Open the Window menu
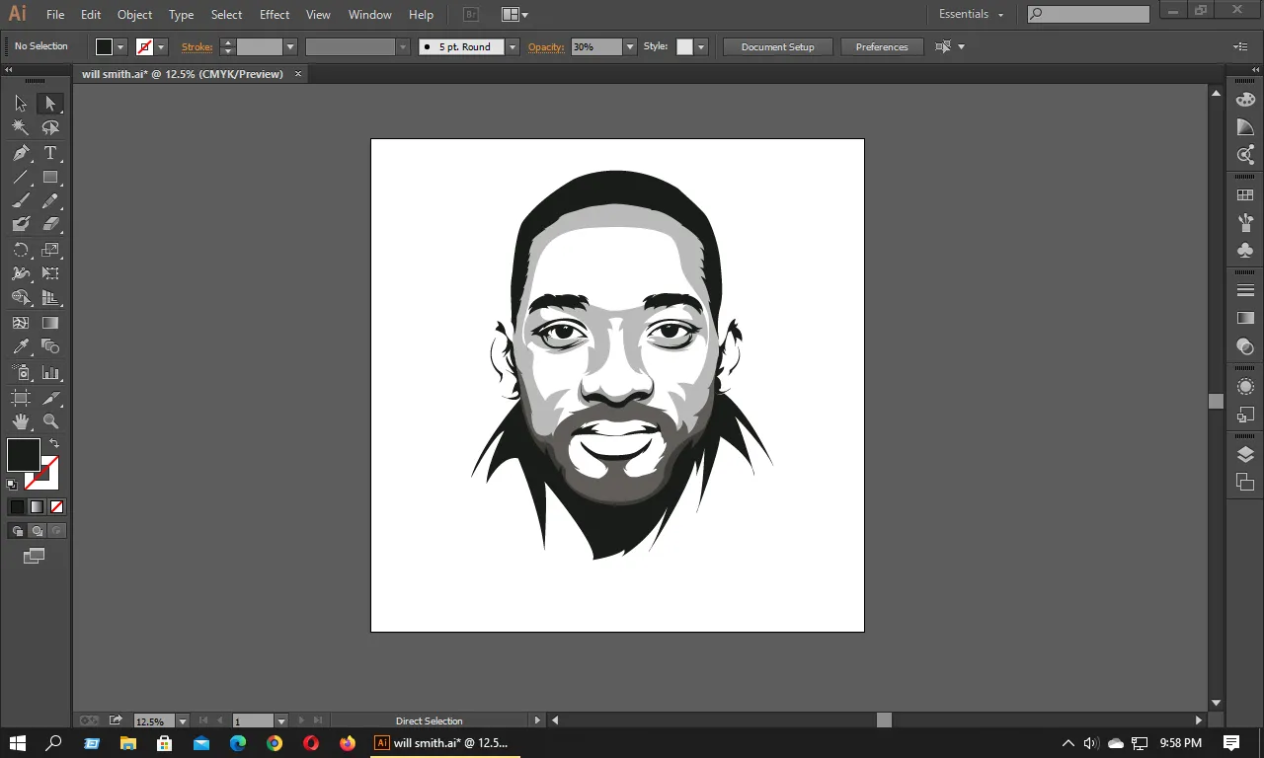The height and width of the screenshot is (758, 1264). (370, 15)
